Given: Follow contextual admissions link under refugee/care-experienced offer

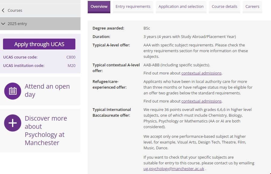Looking at the screenshot, I should coord(201,101).
